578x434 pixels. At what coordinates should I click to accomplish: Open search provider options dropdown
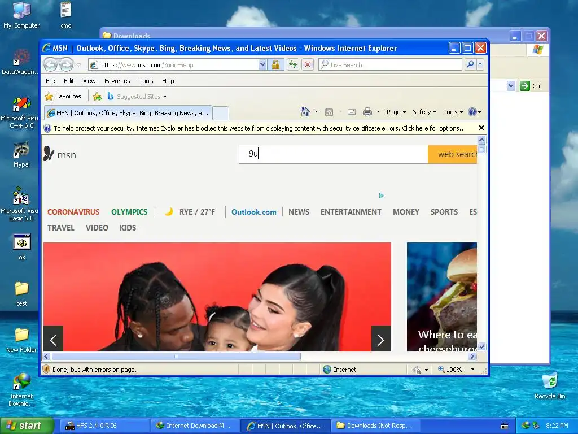pyautogui.click(x=480, y=65)
